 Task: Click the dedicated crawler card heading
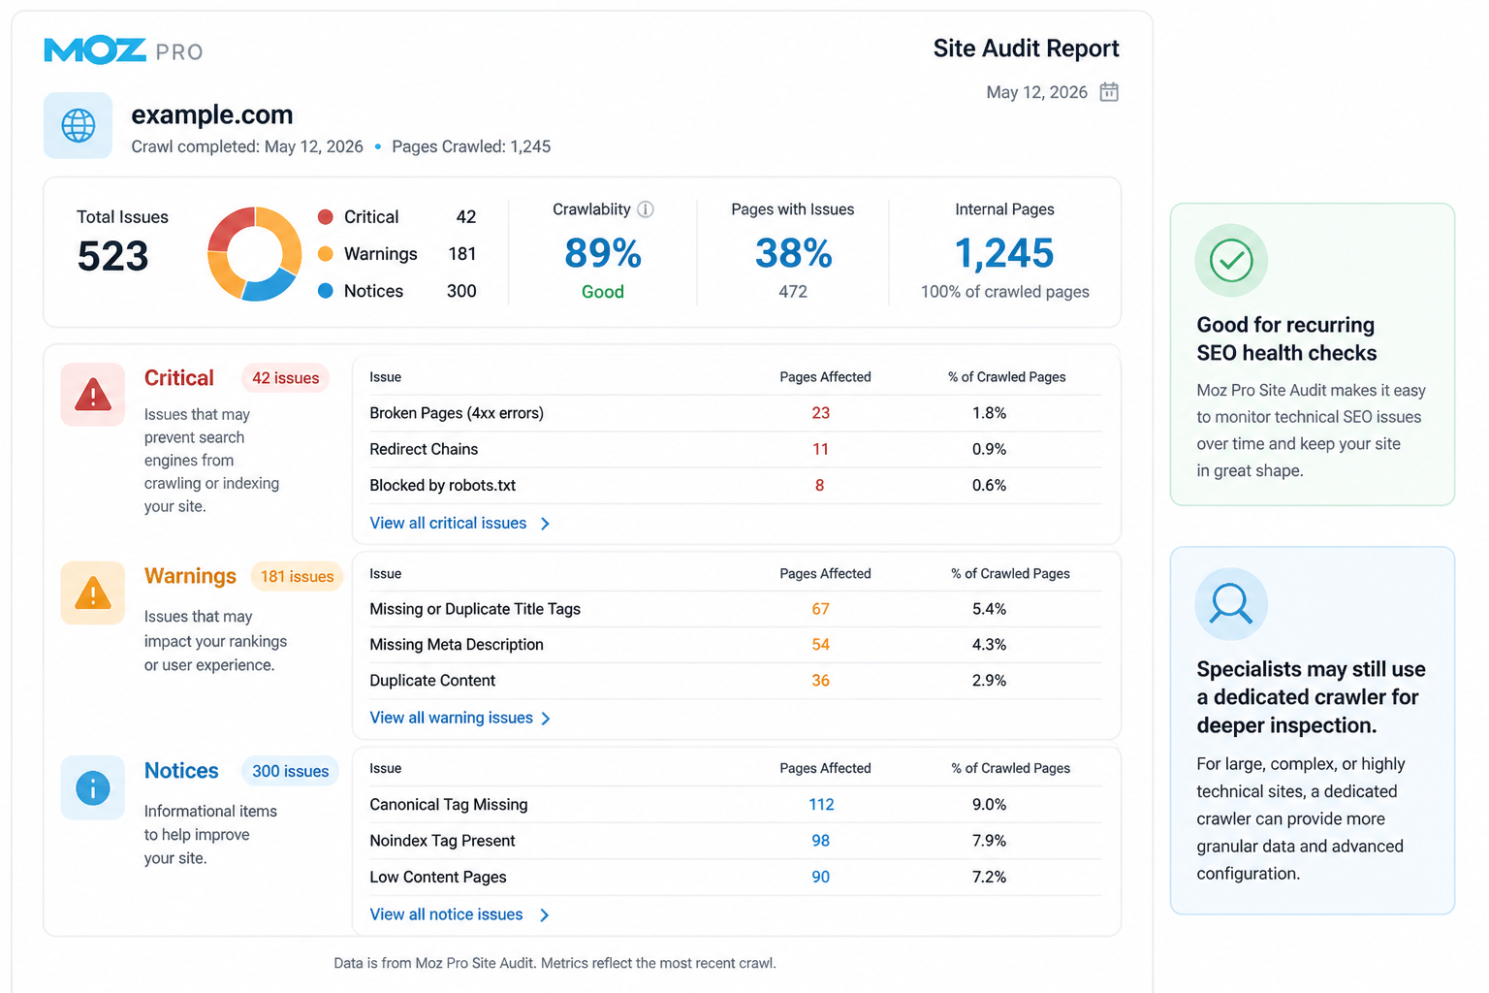tap(1311, 697)
